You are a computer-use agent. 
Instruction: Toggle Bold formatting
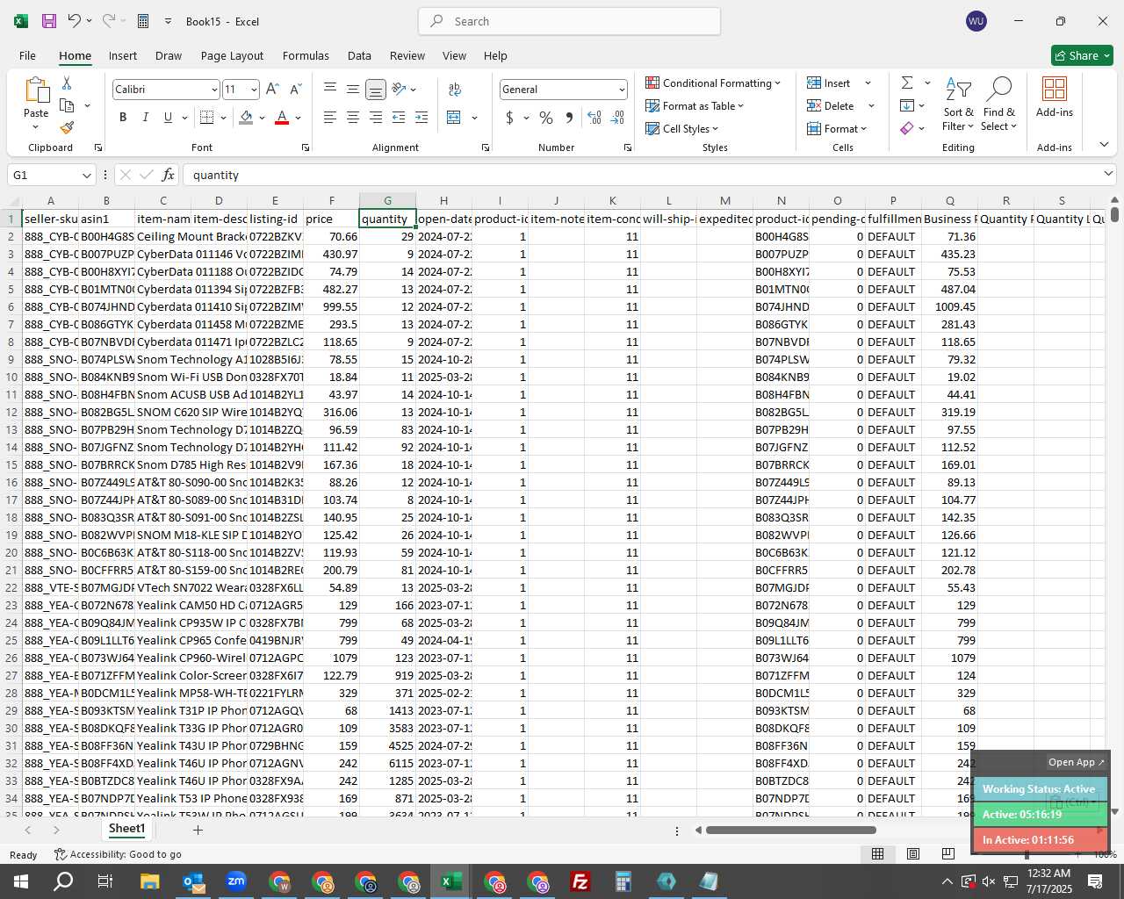click(x=123, y=117)
